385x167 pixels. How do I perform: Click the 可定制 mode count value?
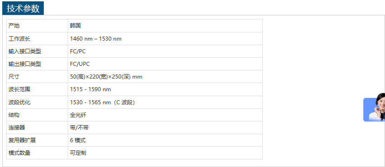click(78, 153)
